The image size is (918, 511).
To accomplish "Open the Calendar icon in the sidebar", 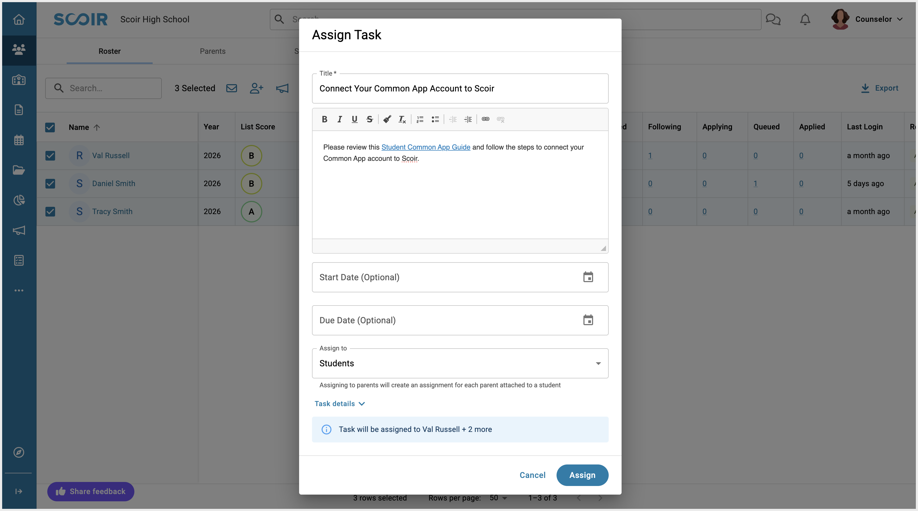I will click(19, 140).
